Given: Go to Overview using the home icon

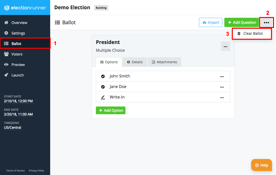Looking at the screenshot, I should pos(6,22).
